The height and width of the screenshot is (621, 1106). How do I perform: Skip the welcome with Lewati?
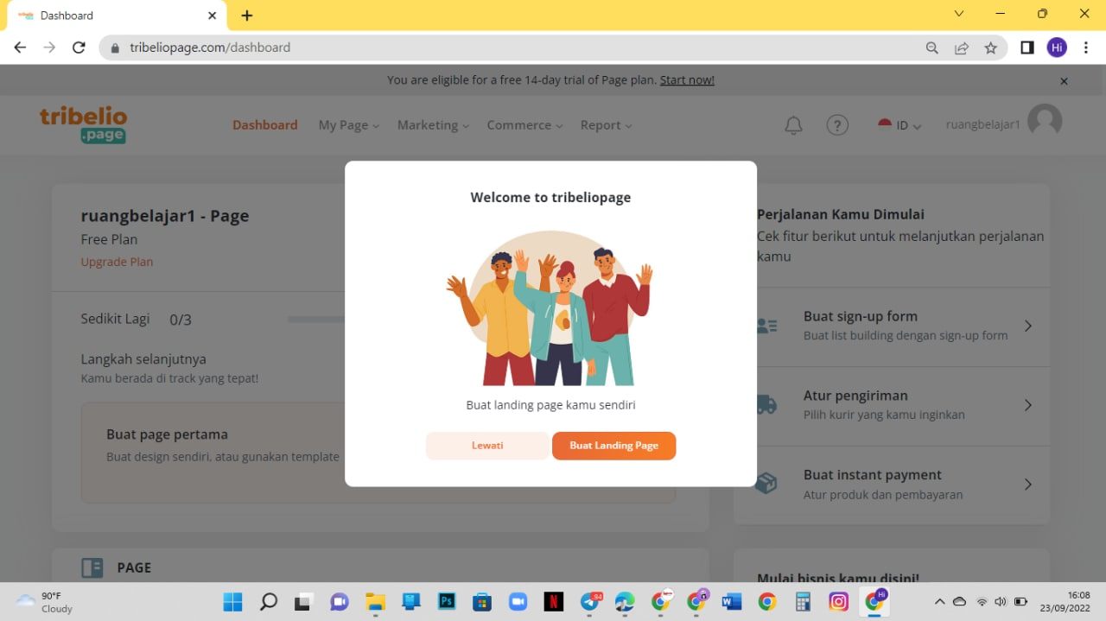487,446
